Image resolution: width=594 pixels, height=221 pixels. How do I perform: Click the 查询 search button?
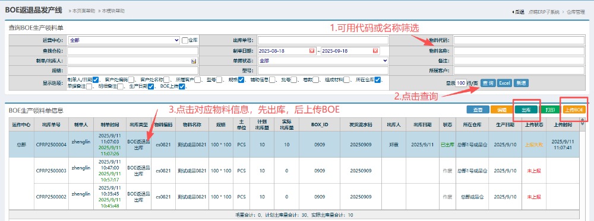pos(488,83)
